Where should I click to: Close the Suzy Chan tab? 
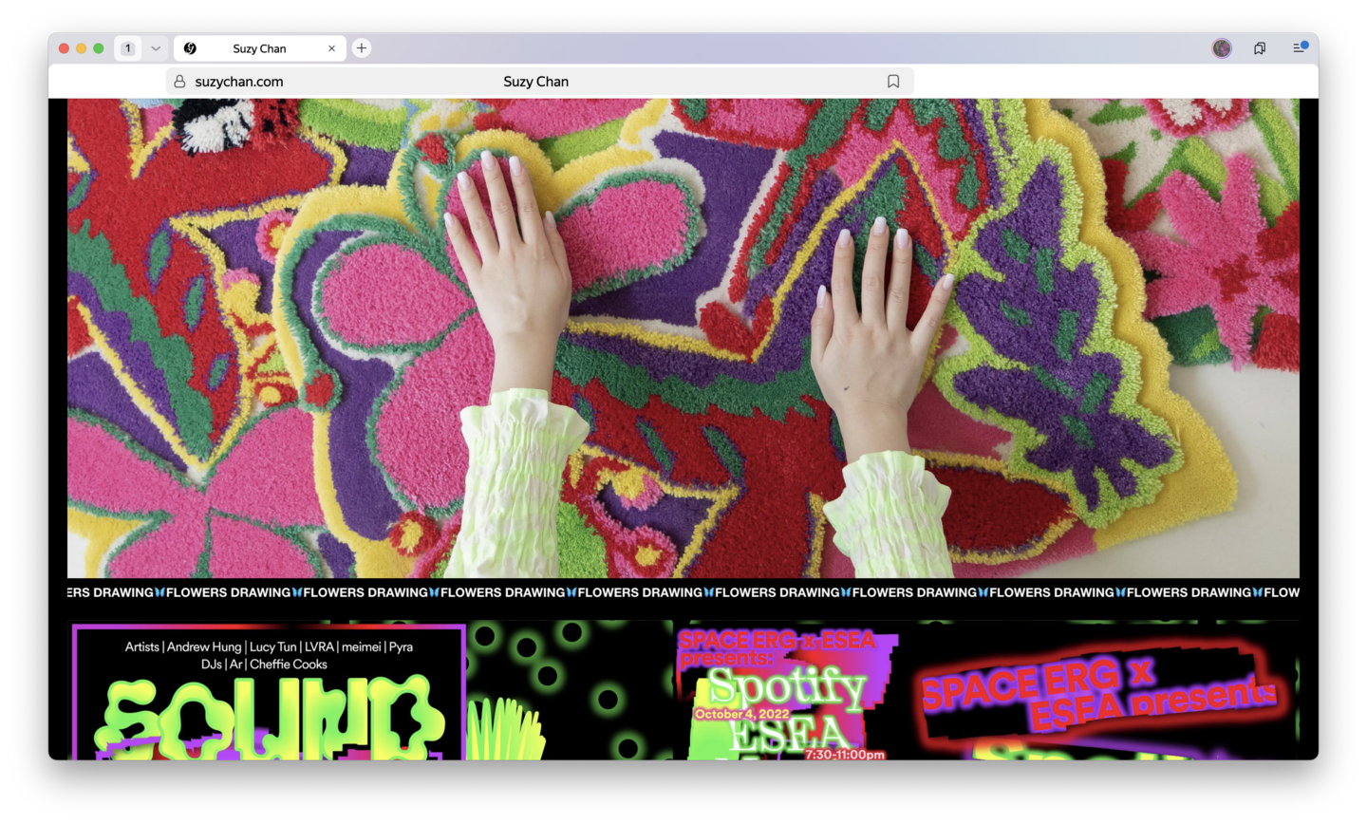[331, 48]
